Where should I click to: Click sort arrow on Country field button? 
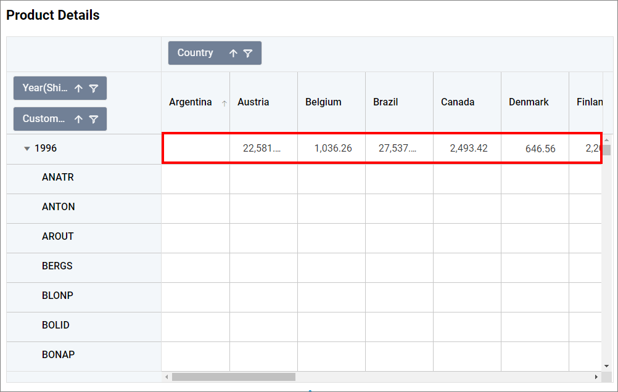coord(233,54)
